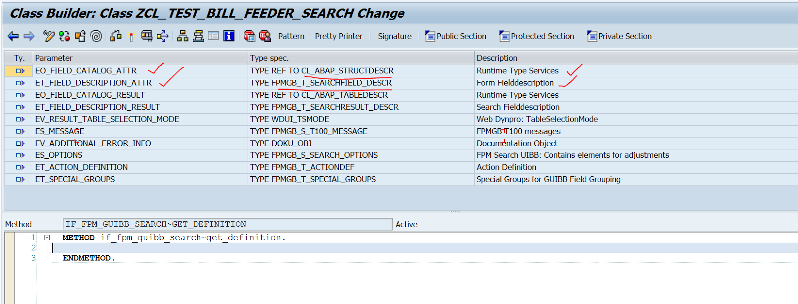
Task: Set an external breakpoint stop icon with person
Action: (x=265, y=36)
